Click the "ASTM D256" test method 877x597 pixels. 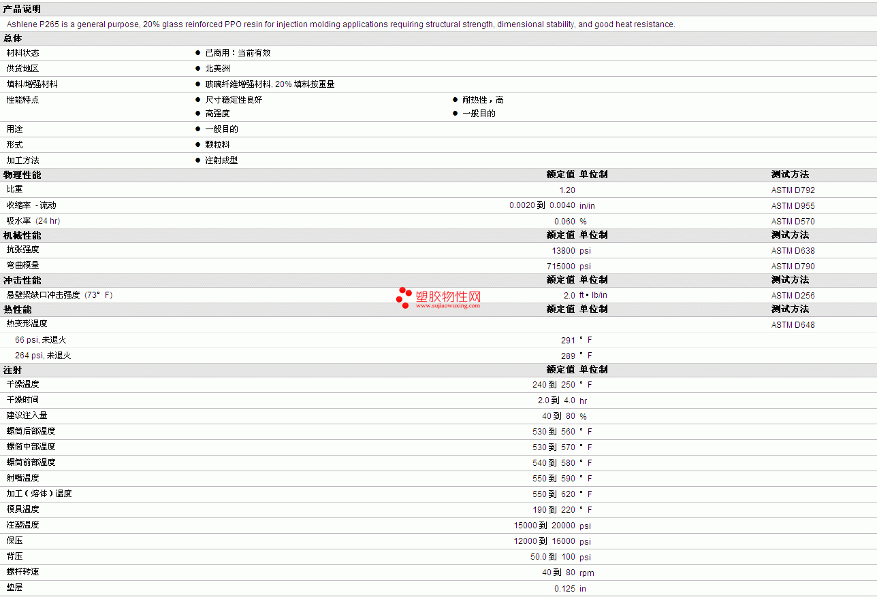(x=793, y=296)
